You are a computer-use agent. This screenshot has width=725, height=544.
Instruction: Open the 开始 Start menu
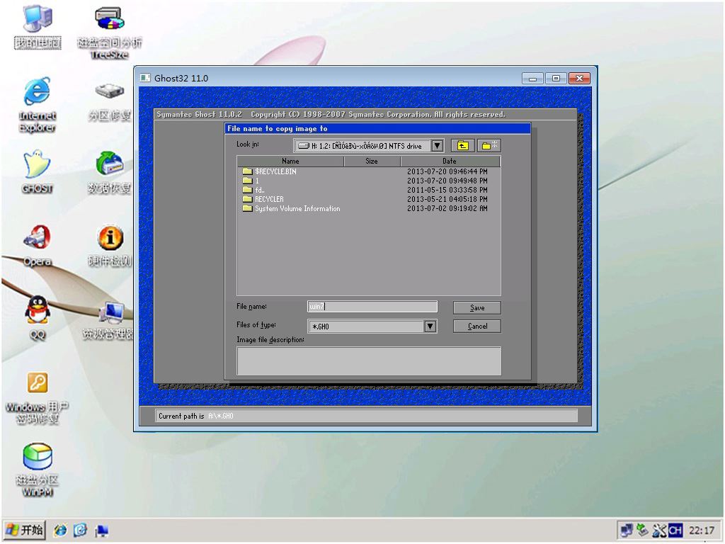[25, 530]
